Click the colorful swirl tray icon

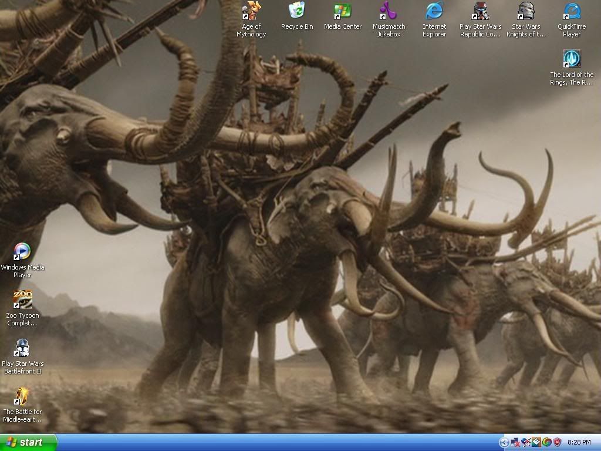[x=546, y=443]
